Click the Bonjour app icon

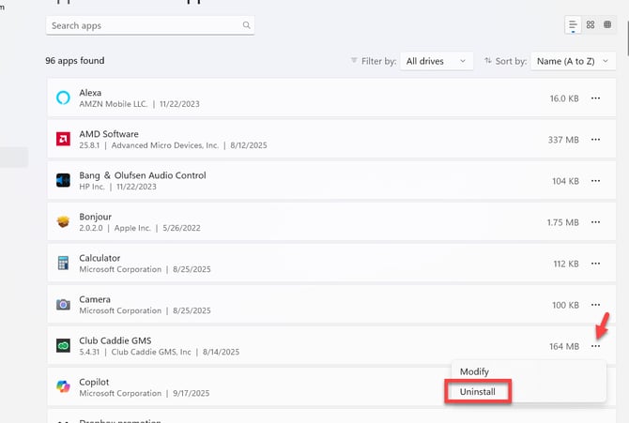point(63,222)
